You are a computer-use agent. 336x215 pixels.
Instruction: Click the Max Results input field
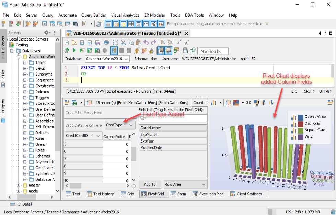coord(214,52)
